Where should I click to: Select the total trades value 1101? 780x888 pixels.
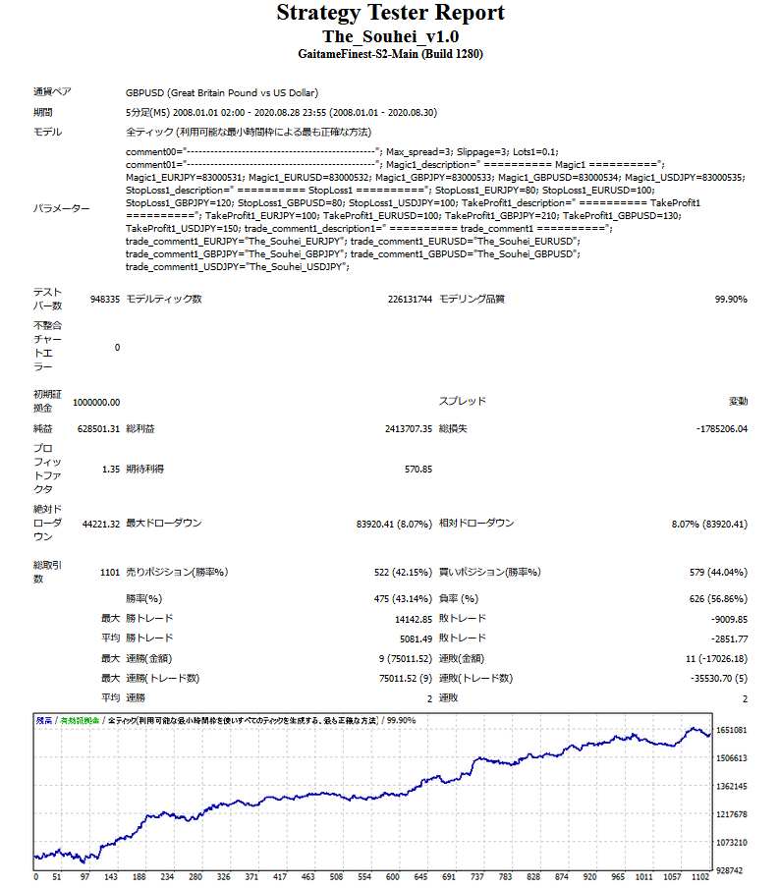click(x=108, y=572)
